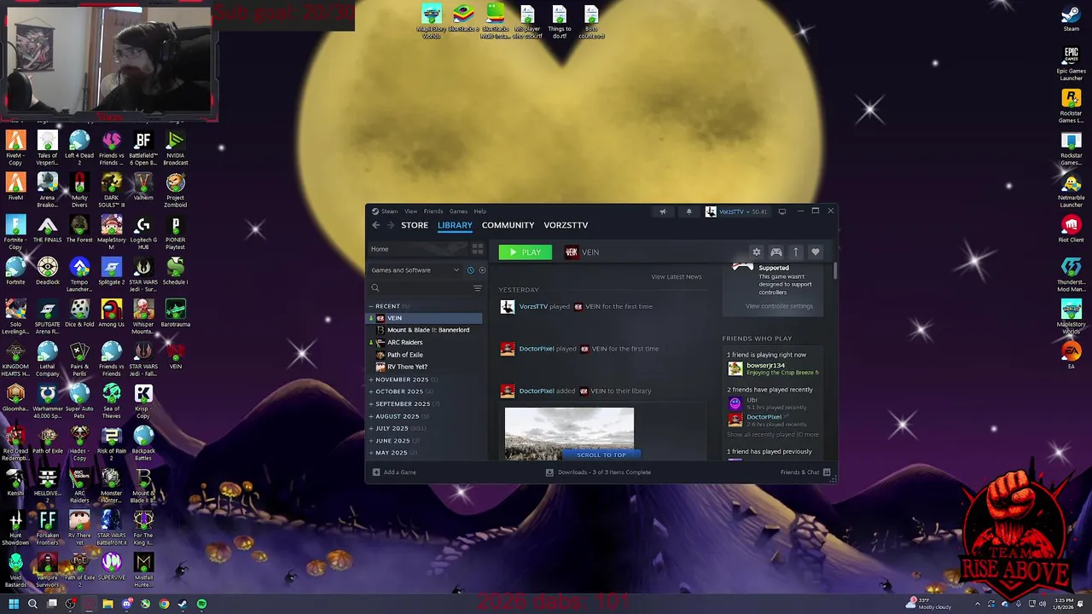Select Mount & Blade II: Bannerlord in library
The height and width of the screenshot is (614, 1092).
(428, 330)
